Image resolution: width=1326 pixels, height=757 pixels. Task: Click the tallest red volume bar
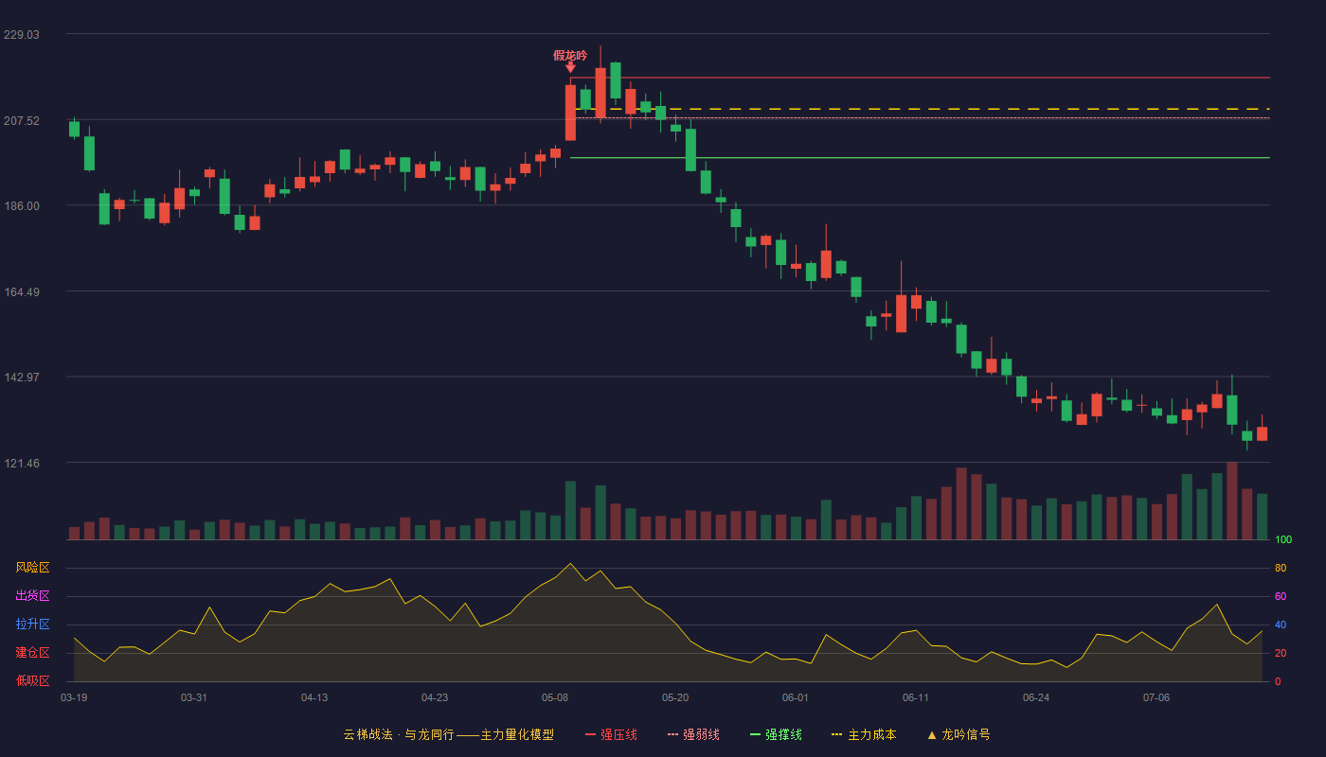(1231, 501)
